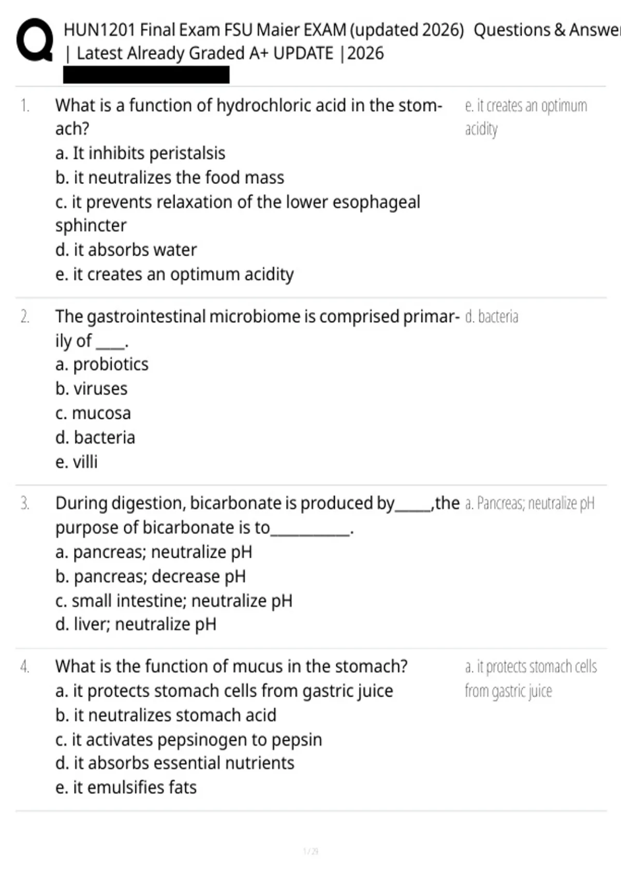Viewport: 621px width, 880px height.
Task: Click the 'd. bacteria' answer in right column
Action: (x=492, y=316)
